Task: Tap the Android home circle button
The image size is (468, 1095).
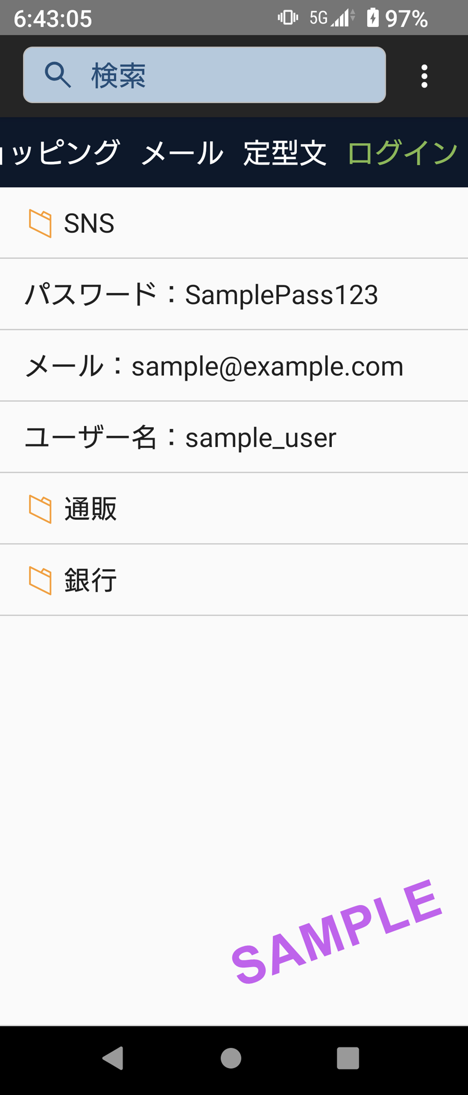Action: (x=231, y=1058)
